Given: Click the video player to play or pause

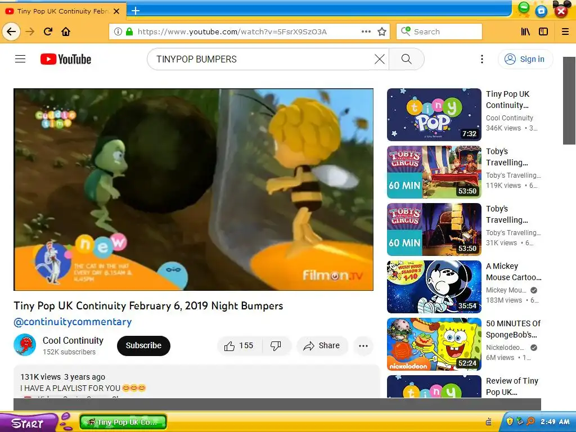Looking at the screenshot, I should (193, 190).
